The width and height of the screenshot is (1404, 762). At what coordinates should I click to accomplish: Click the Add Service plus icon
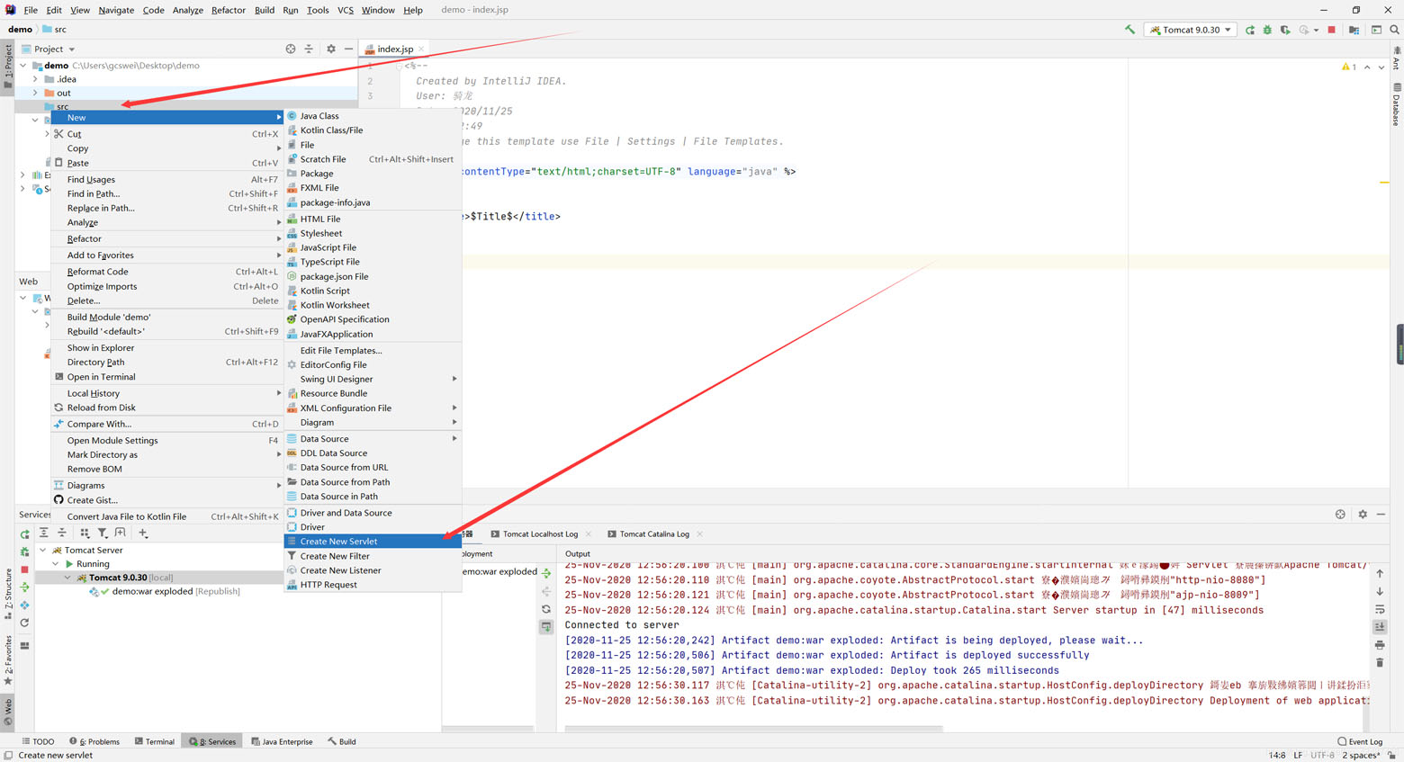(143, 533)
